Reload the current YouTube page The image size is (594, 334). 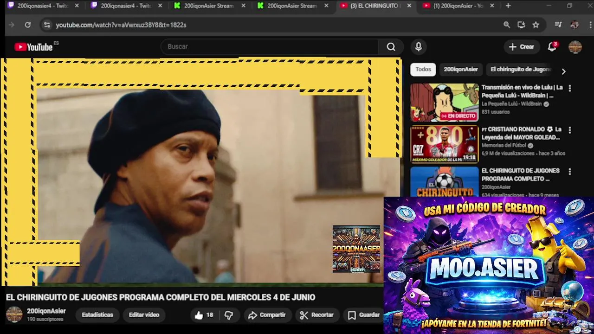pos(27,25)
